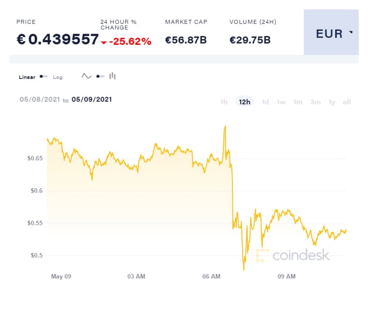Show all-time price history
Image resolution: width=368 pixels, height=314 pixels.
[x=346, y=102]
